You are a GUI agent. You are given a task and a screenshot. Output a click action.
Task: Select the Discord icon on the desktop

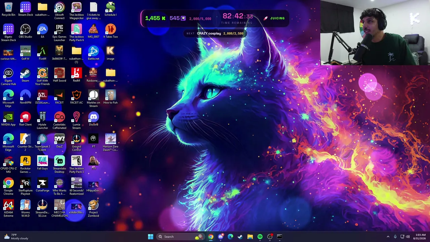point(93,119)
